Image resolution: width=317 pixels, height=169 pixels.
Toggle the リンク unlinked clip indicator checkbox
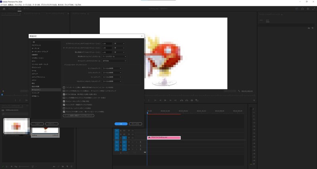[64, 98]
